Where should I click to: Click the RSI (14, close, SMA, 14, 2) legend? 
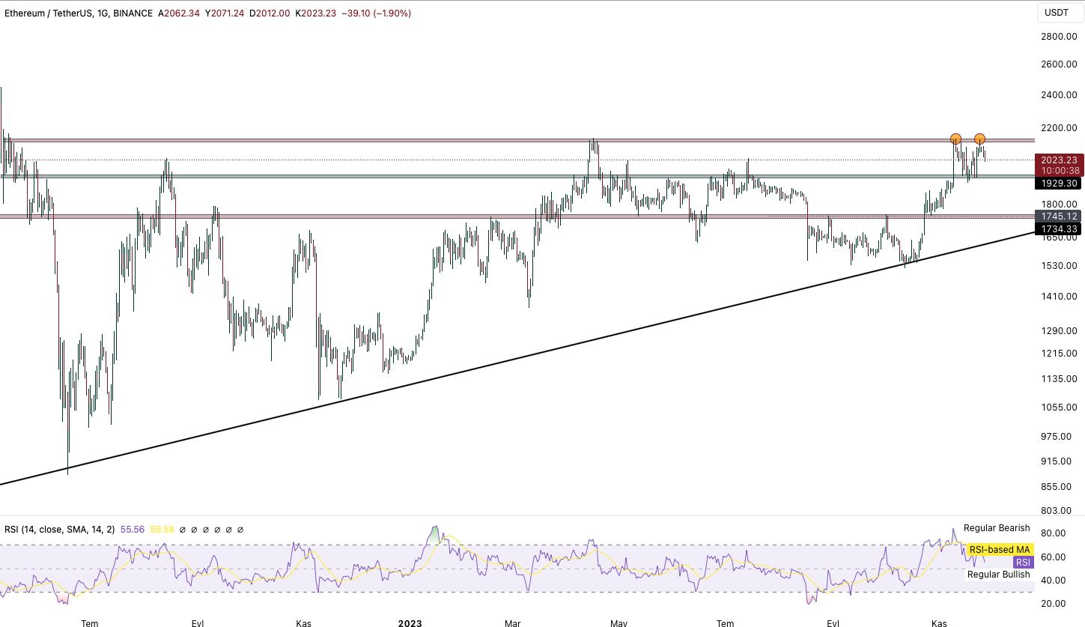(60, 530)
